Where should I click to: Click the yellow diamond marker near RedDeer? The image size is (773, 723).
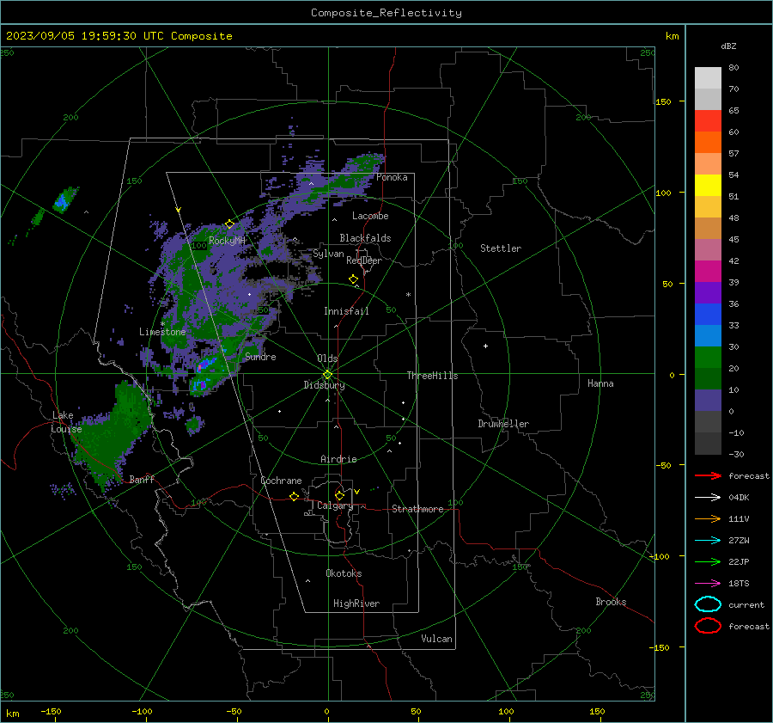[x=354, y=279]
